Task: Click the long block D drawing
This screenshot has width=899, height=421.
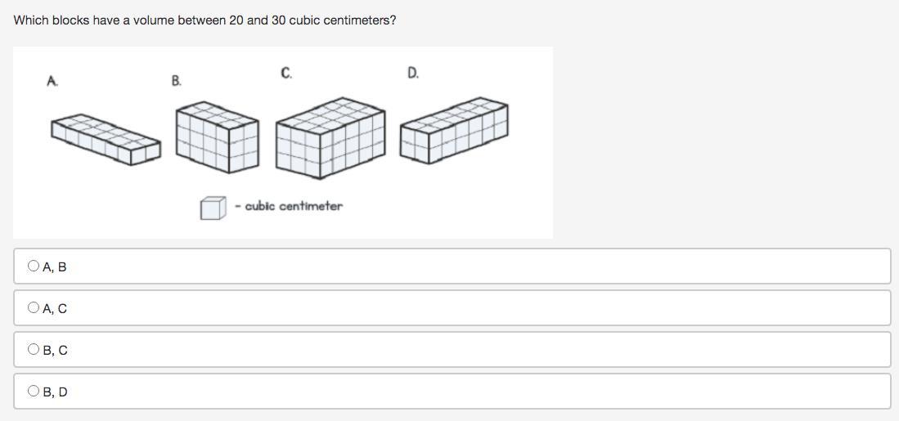Action: (x=454, y=131)
